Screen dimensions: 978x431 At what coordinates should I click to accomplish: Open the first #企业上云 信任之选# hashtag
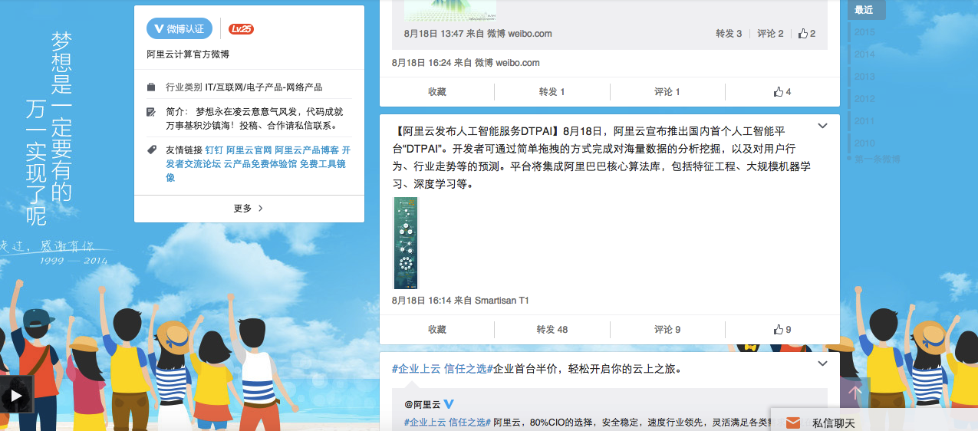pyautogui.click(x=441, y=369)
